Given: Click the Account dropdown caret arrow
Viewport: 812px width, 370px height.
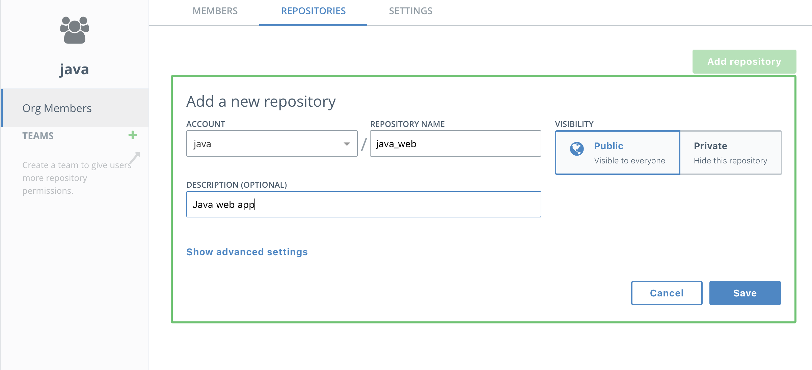Looking at the screenshot, I should click(x=347, y=144).
